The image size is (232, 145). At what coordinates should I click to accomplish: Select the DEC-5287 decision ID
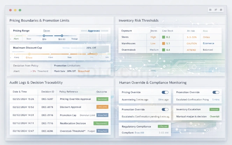pos(47,99)
